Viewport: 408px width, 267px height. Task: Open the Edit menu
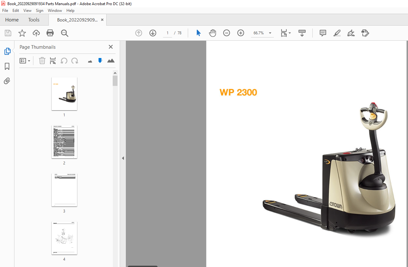pyautogui.click(x=16, y=11)
